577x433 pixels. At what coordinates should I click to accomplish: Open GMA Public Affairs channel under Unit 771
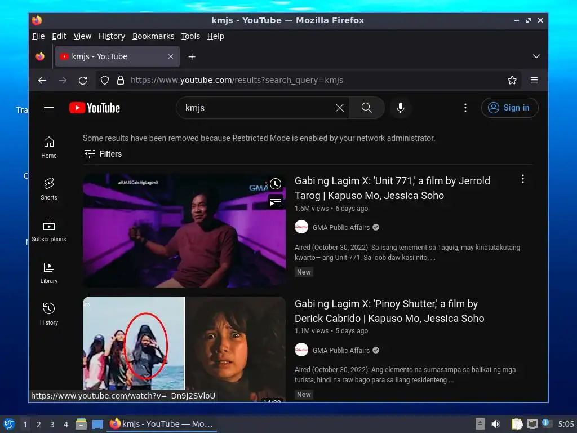pos(341,228)
